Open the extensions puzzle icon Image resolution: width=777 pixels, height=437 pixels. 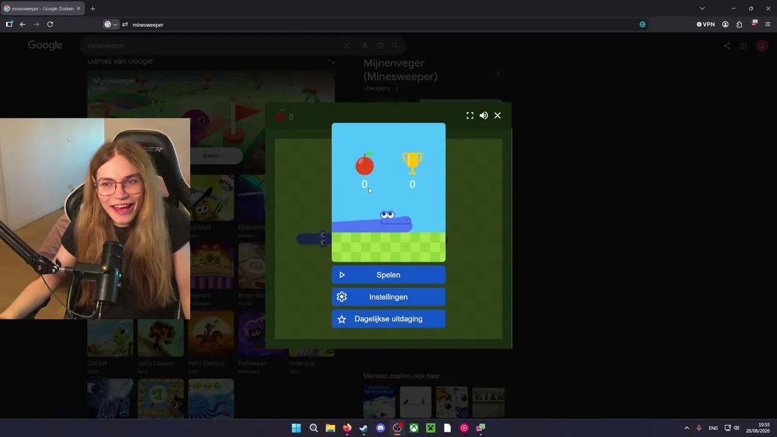coord(739,24)
